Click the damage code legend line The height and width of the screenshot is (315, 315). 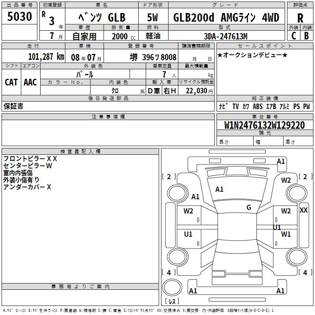pyautogui.click(x=138, y=310)
